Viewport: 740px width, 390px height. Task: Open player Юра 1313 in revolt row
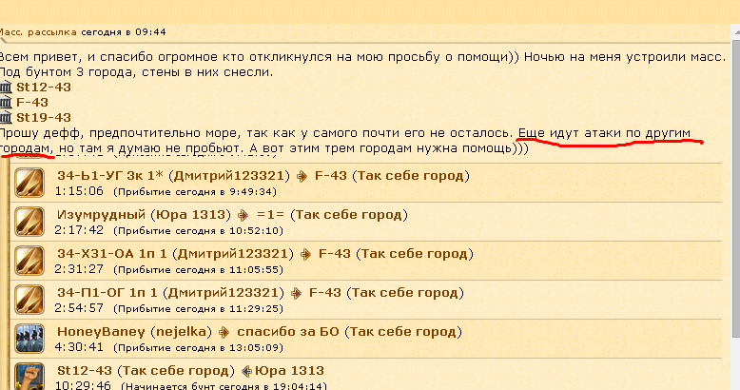coord(289,371)
